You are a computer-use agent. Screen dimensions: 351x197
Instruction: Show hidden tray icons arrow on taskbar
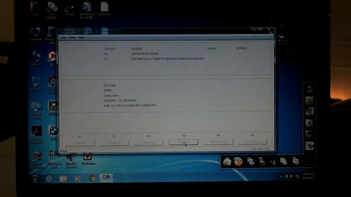click(x=281, y=176)
